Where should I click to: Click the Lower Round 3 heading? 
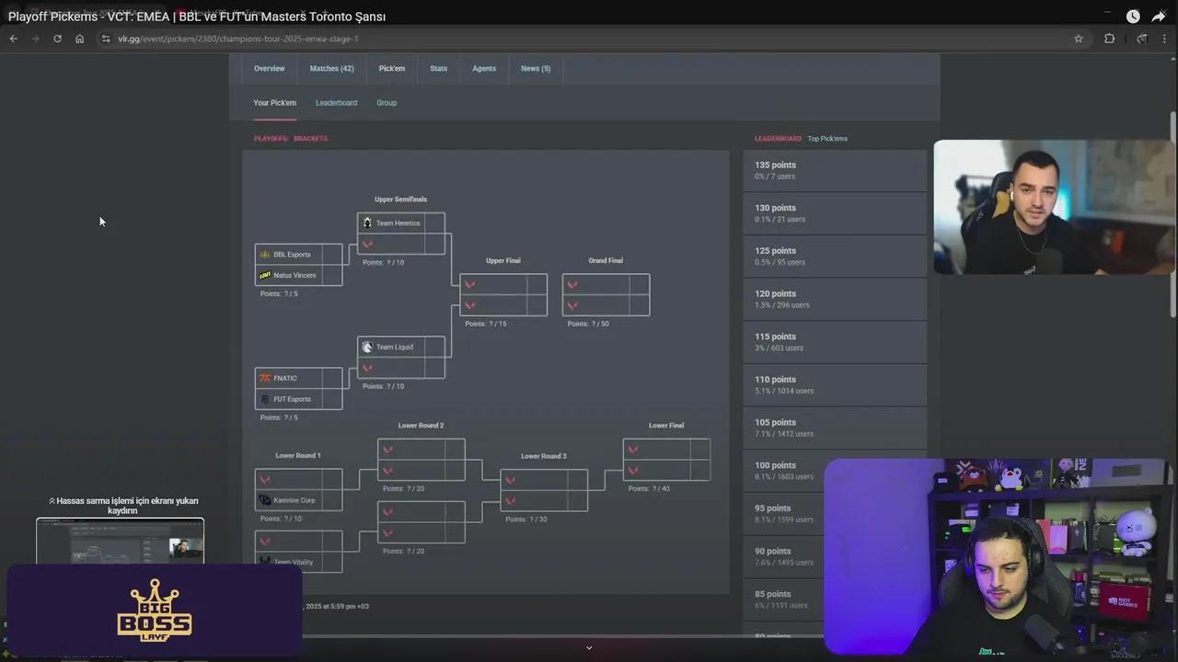pyautogui.click(x=544, y=457)
